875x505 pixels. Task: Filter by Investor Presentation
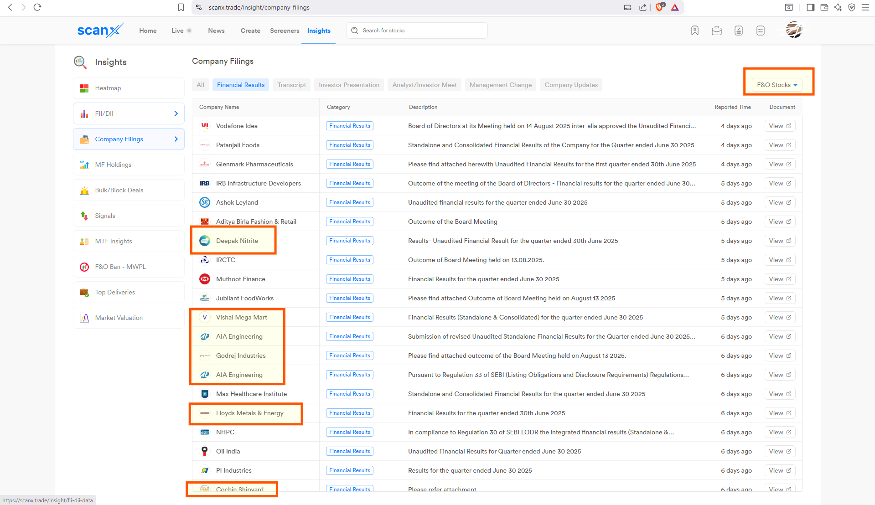pyautogui.click(x=349, y=85)
